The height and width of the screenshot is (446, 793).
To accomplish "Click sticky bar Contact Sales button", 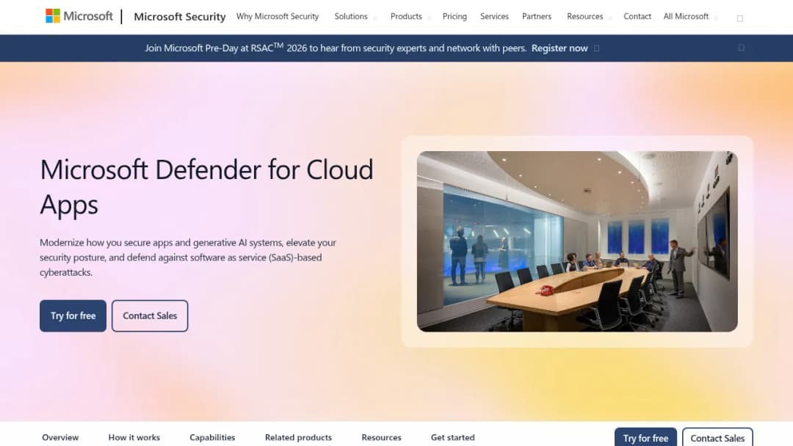I will [x=717, y=437].
